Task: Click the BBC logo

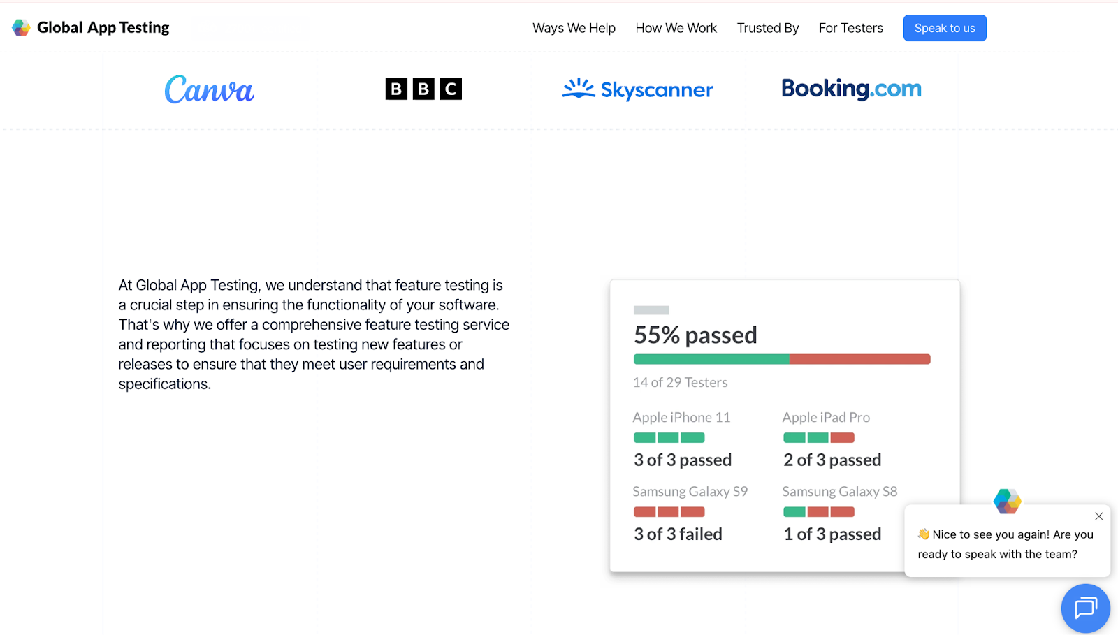Action: (423, 89)
